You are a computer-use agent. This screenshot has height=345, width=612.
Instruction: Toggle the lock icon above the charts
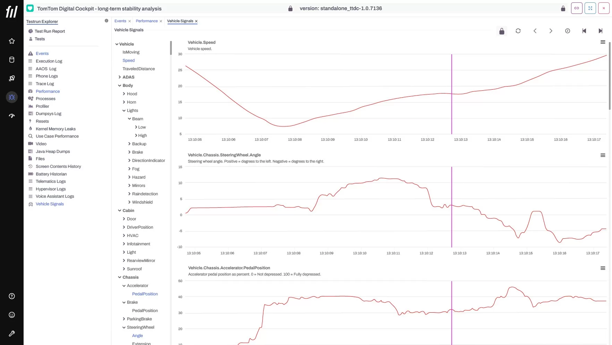click(x=502, y=31)
